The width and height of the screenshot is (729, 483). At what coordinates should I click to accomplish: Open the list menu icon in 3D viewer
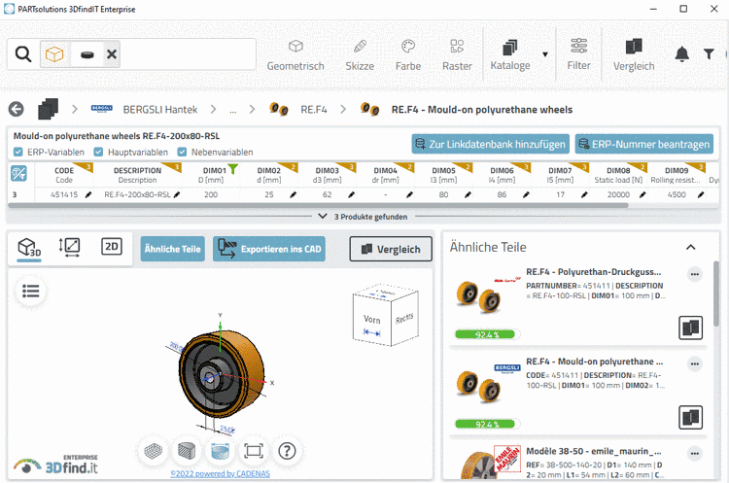click(31, 292)
